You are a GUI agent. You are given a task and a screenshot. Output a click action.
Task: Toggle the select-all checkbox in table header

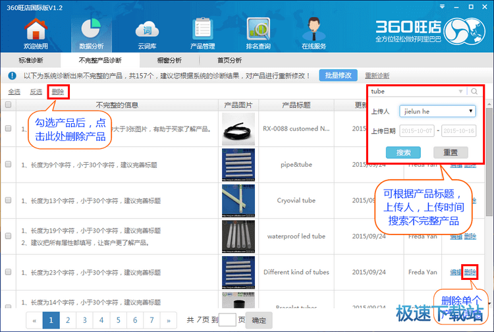8,105
